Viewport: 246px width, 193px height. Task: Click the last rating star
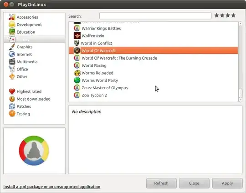(233, 15)
